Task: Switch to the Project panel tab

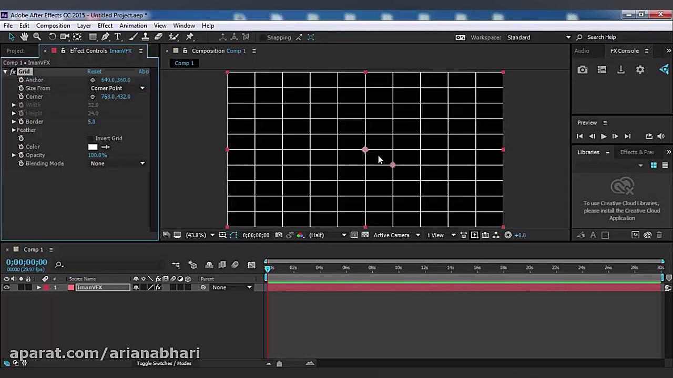Action: 15,51
